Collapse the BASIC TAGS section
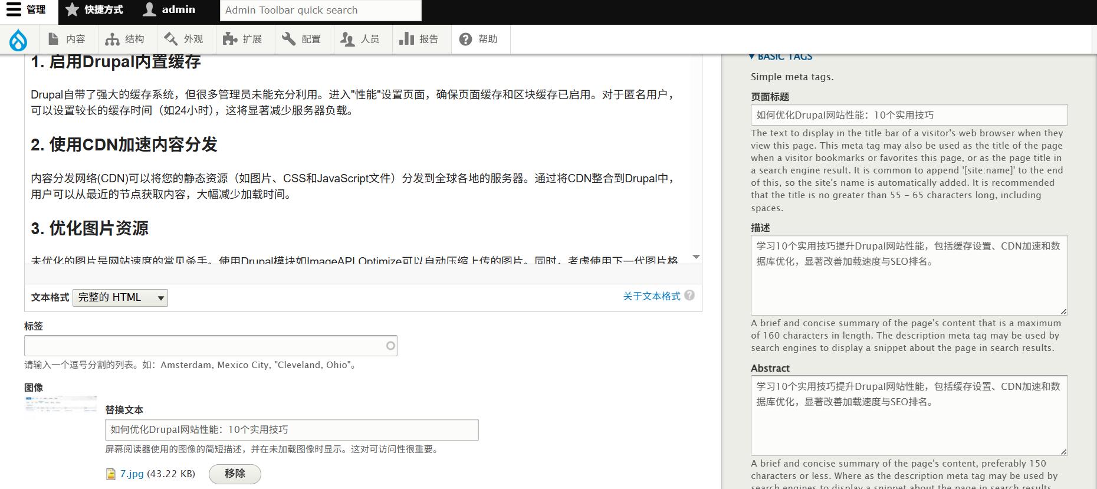Screen dimensions: 1097x489 780,57
